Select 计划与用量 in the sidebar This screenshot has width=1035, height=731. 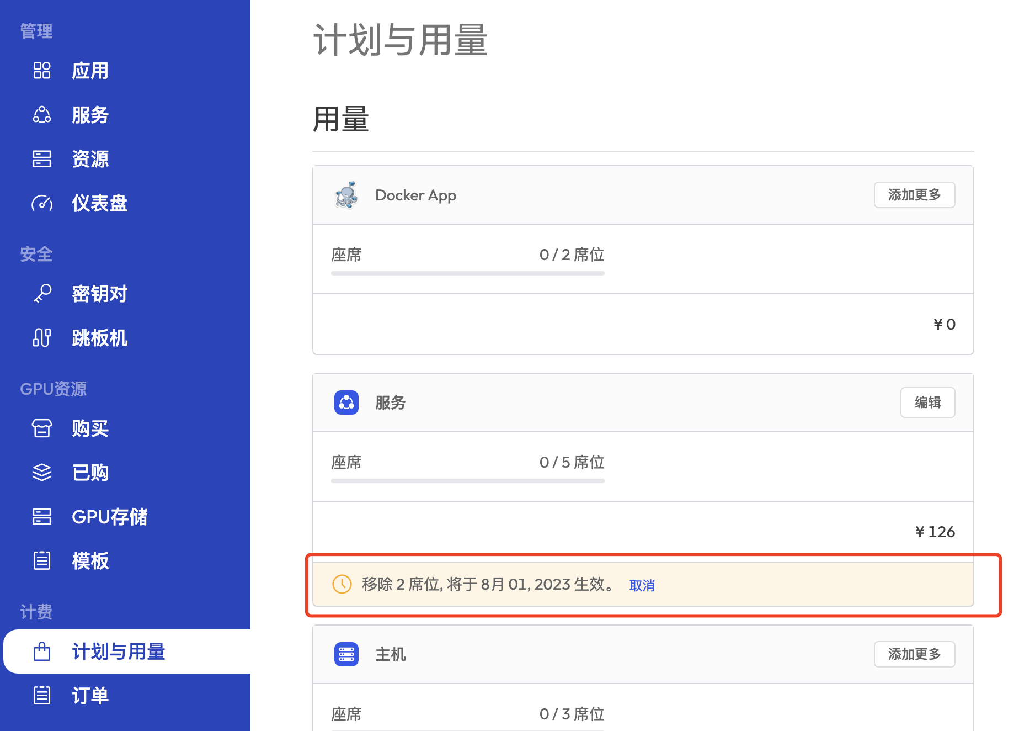point(118,651)
